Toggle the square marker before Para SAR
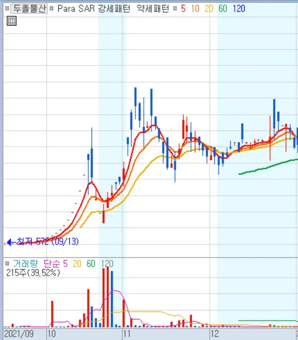This screenshot has width=298, height=340. (52, 8)
